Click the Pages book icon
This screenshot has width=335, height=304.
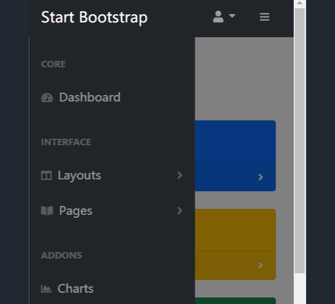pyautogui.click(x=47, y=211)
